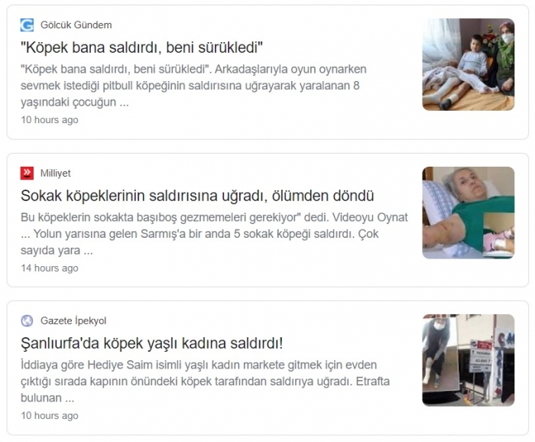Open thumbnail of child sitting on bed
The width and height of the screenshot is (535, 442).
coord(468,64)
